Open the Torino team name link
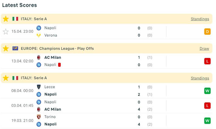The width and height of the screenshot is (216, 129). (x=50, y=117)
